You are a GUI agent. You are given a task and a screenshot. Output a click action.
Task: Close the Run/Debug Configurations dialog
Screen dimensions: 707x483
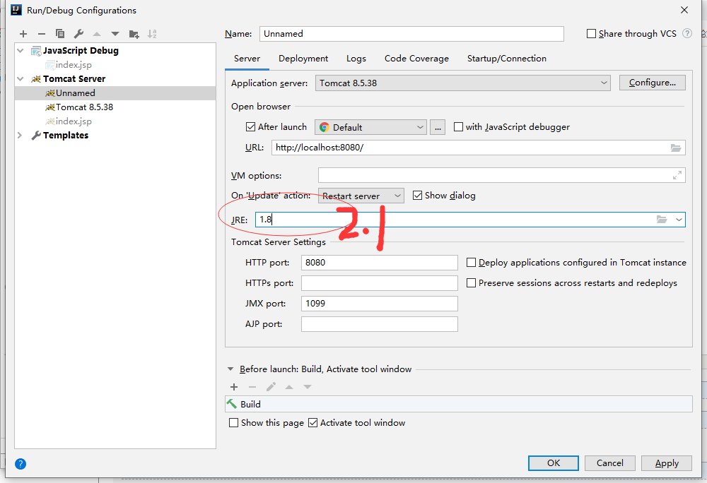pyautogui.click(x=684, y=10)
